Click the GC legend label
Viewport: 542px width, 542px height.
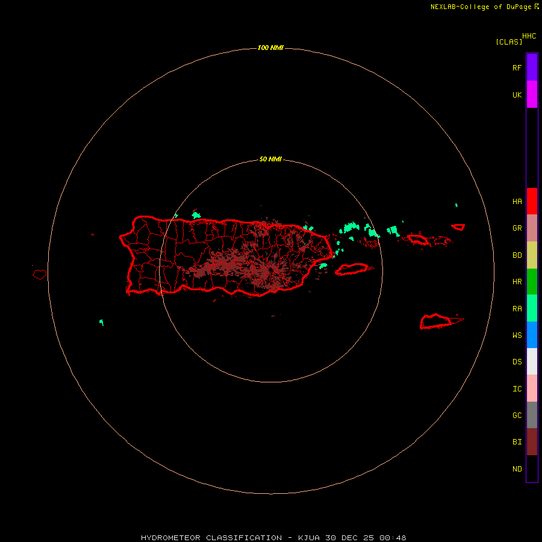click(x=517, y=416)
